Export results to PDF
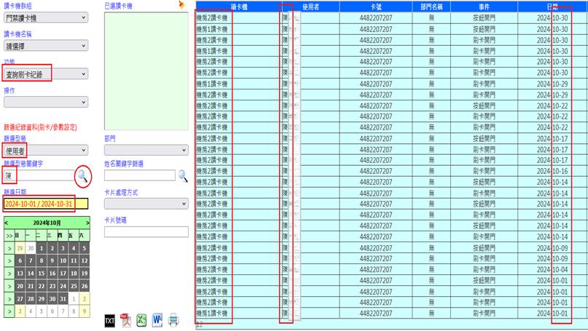Viewport: 588px width, 331px height. [x=125, y=320]
